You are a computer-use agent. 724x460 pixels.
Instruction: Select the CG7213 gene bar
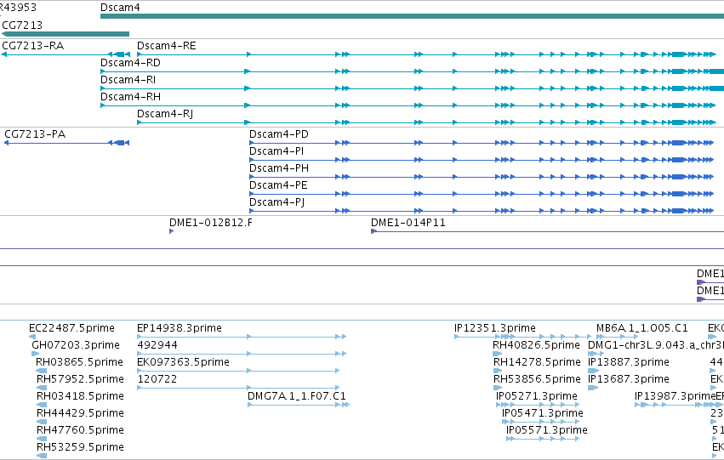coord(66,34)
